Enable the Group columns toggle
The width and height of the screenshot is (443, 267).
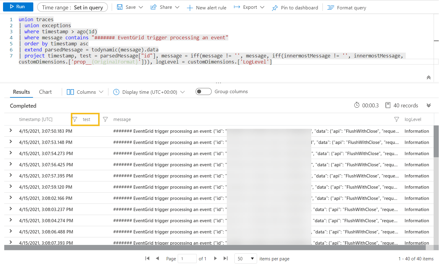[x=203, y=91]
